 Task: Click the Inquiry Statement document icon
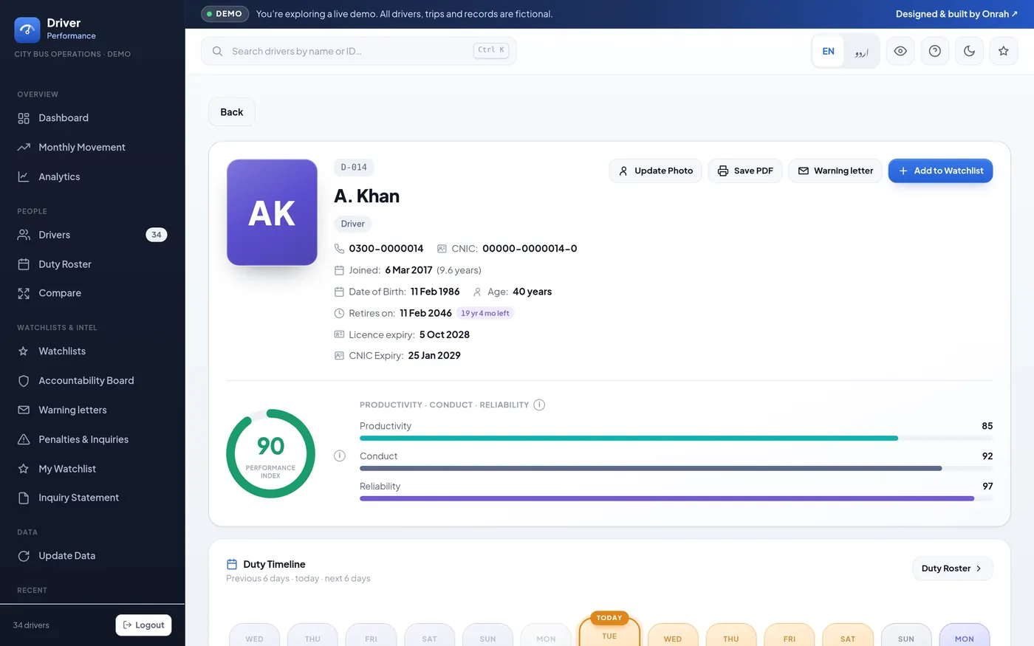click(x=24, y=498)
